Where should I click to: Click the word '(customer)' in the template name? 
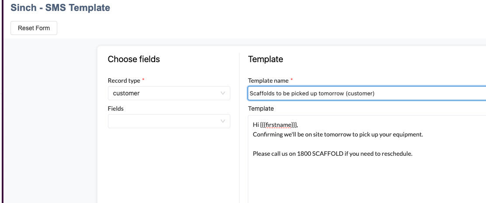360,94
